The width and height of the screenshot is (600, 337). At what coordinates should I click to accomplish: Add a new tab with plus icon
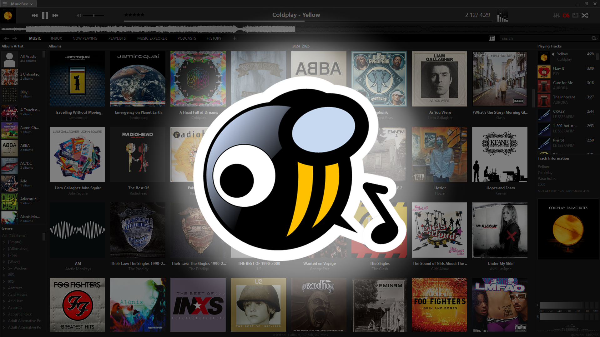coord(234,38)
